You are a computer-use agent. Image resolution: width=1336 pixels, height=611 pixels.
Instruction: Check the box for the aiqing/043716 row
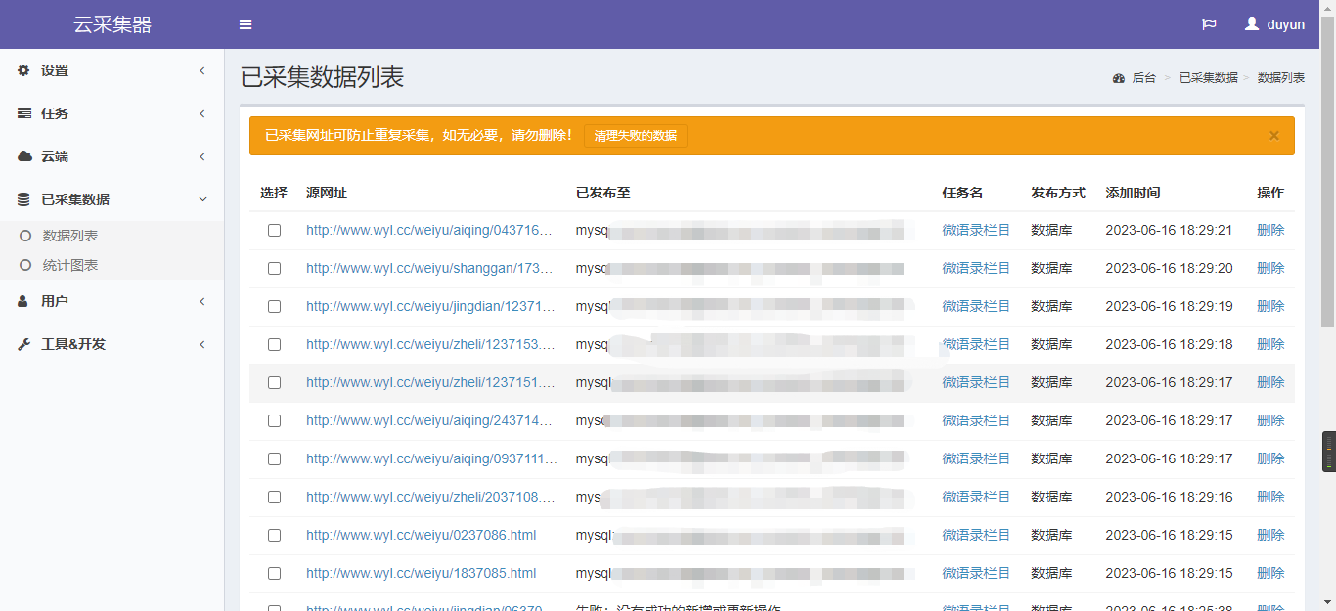point(274,230)
